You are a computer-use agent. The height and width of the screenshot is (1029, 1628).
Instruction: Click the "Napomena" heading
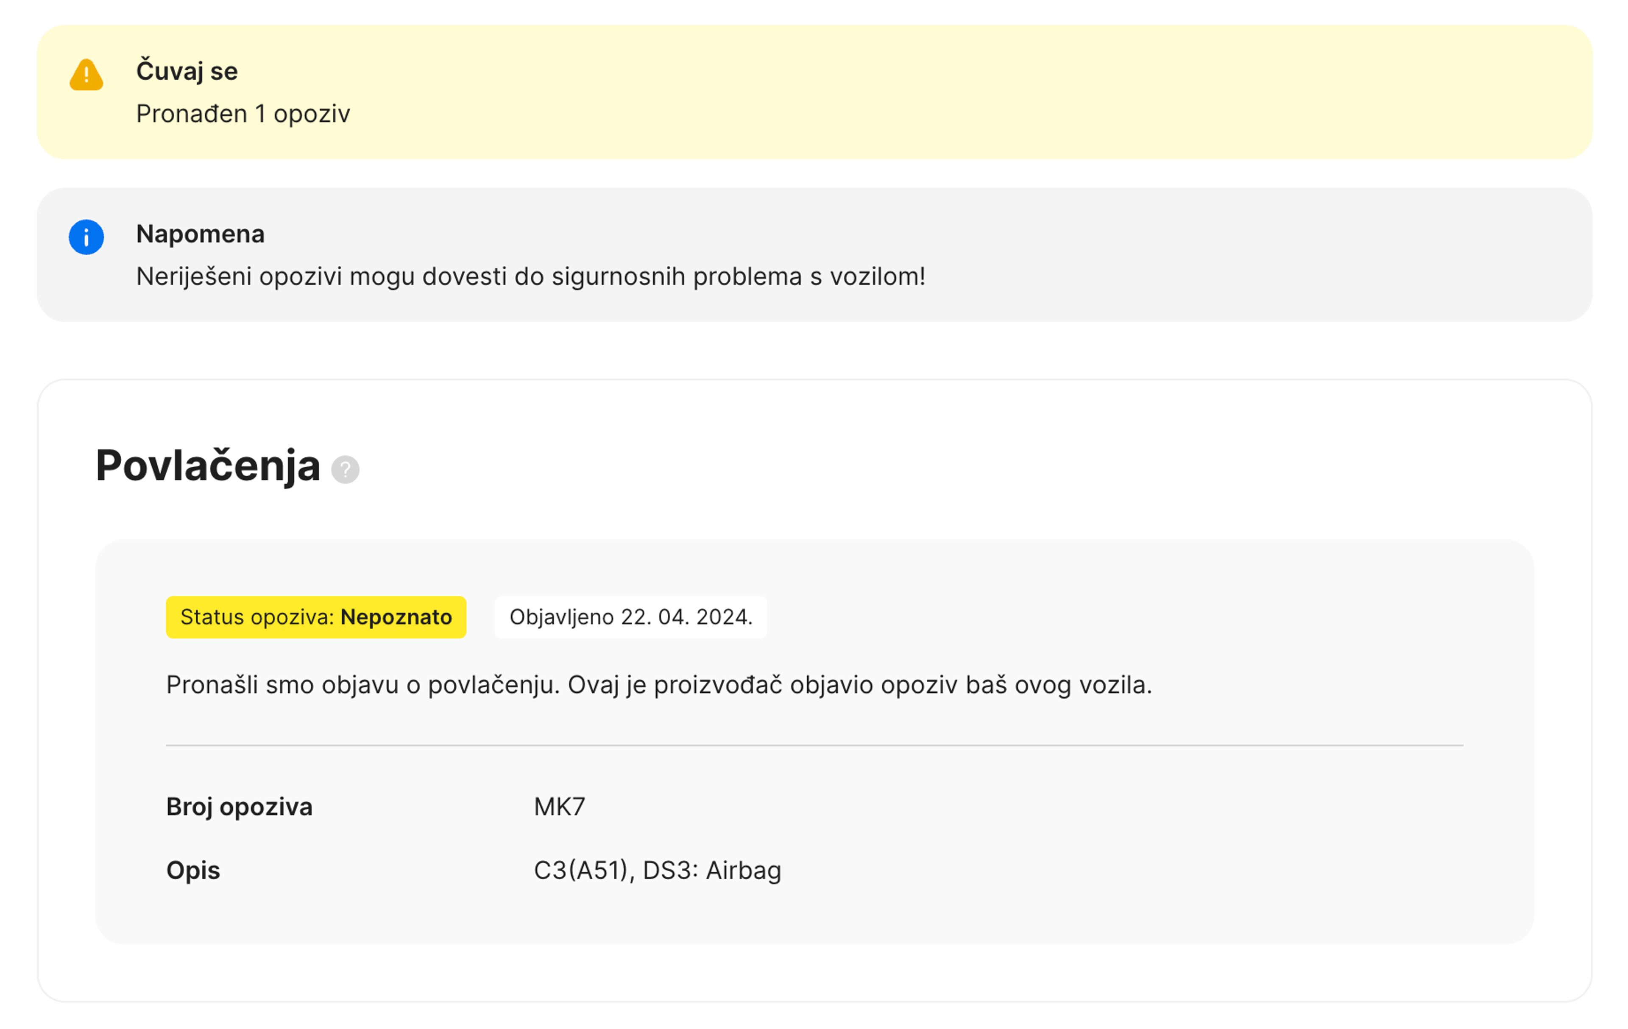click(200, 234)
